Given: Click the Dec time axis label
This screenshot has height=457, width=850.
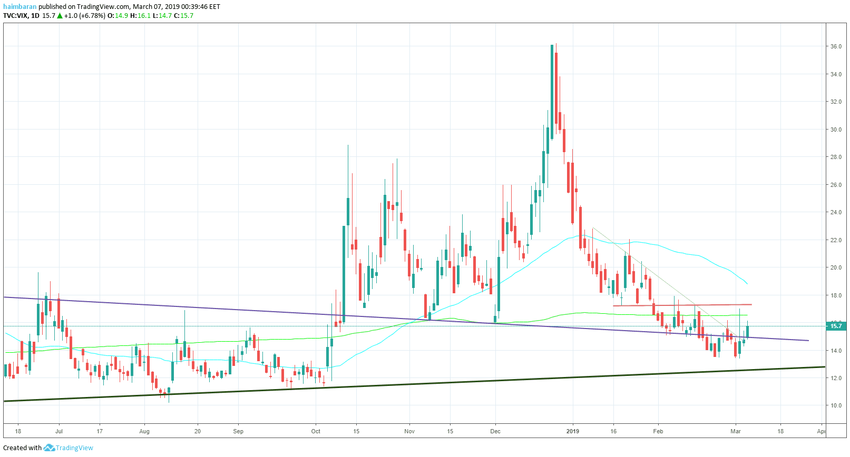Looking at the screenshot, I should [x=495, y=431].
